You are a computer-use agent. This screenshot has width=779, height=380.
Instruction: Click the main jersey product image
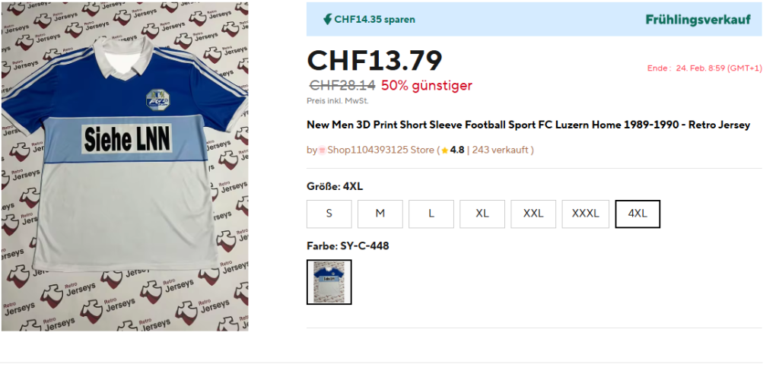125,166
